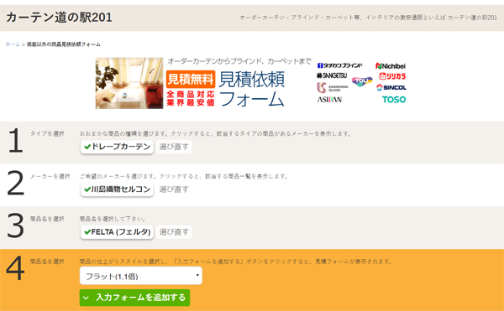This screenshot has height=311, width=504.
Task: Click the 見積依頼フォーム banner heading
Action: point(252,89)
